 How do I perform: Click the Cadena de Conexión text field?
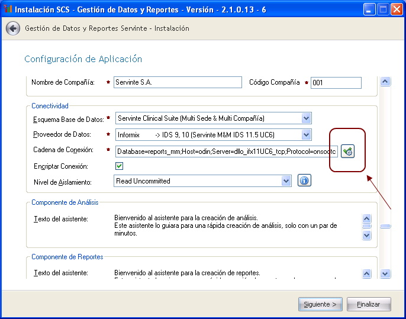[226, 152]
